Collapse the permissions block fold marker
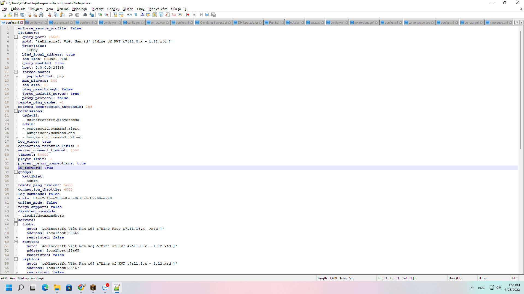This screenshot has width=524, height=294. pos(16,111)
